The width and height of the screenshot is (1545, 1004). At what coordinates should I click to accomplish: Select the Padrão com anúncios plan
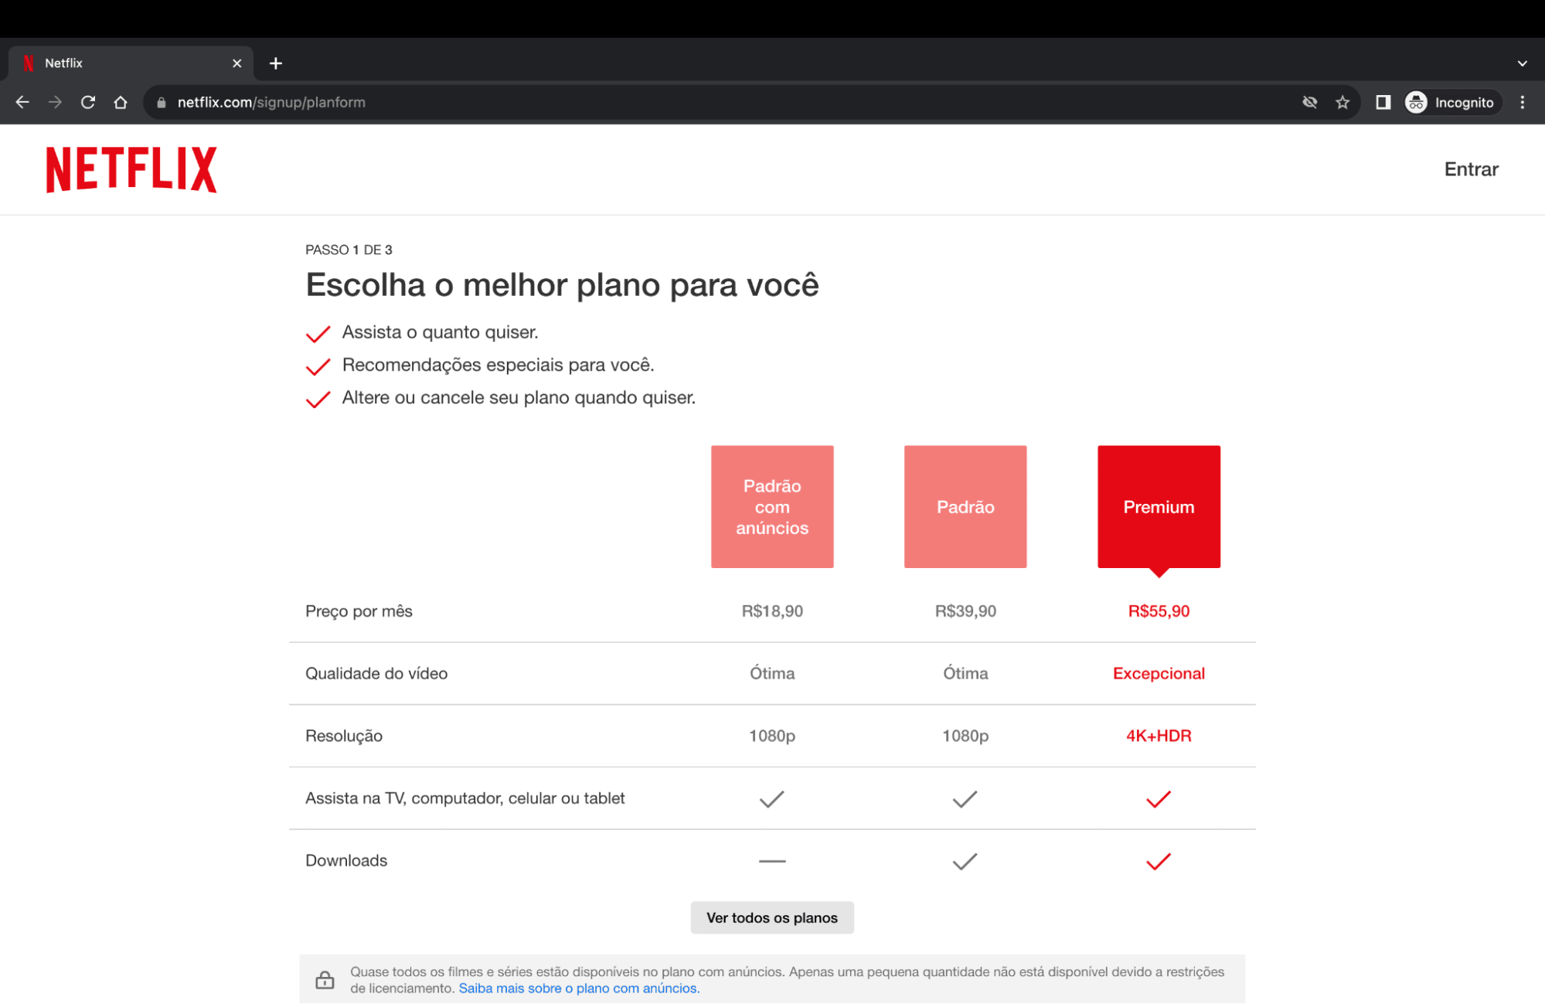771,506
